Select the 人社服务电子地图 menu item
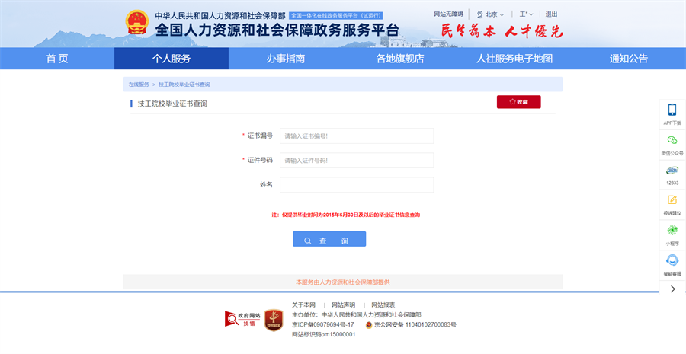 point(514,59)
